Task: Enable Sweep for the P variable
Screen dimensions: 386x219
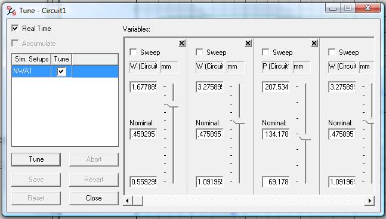Action: [265, 53]
